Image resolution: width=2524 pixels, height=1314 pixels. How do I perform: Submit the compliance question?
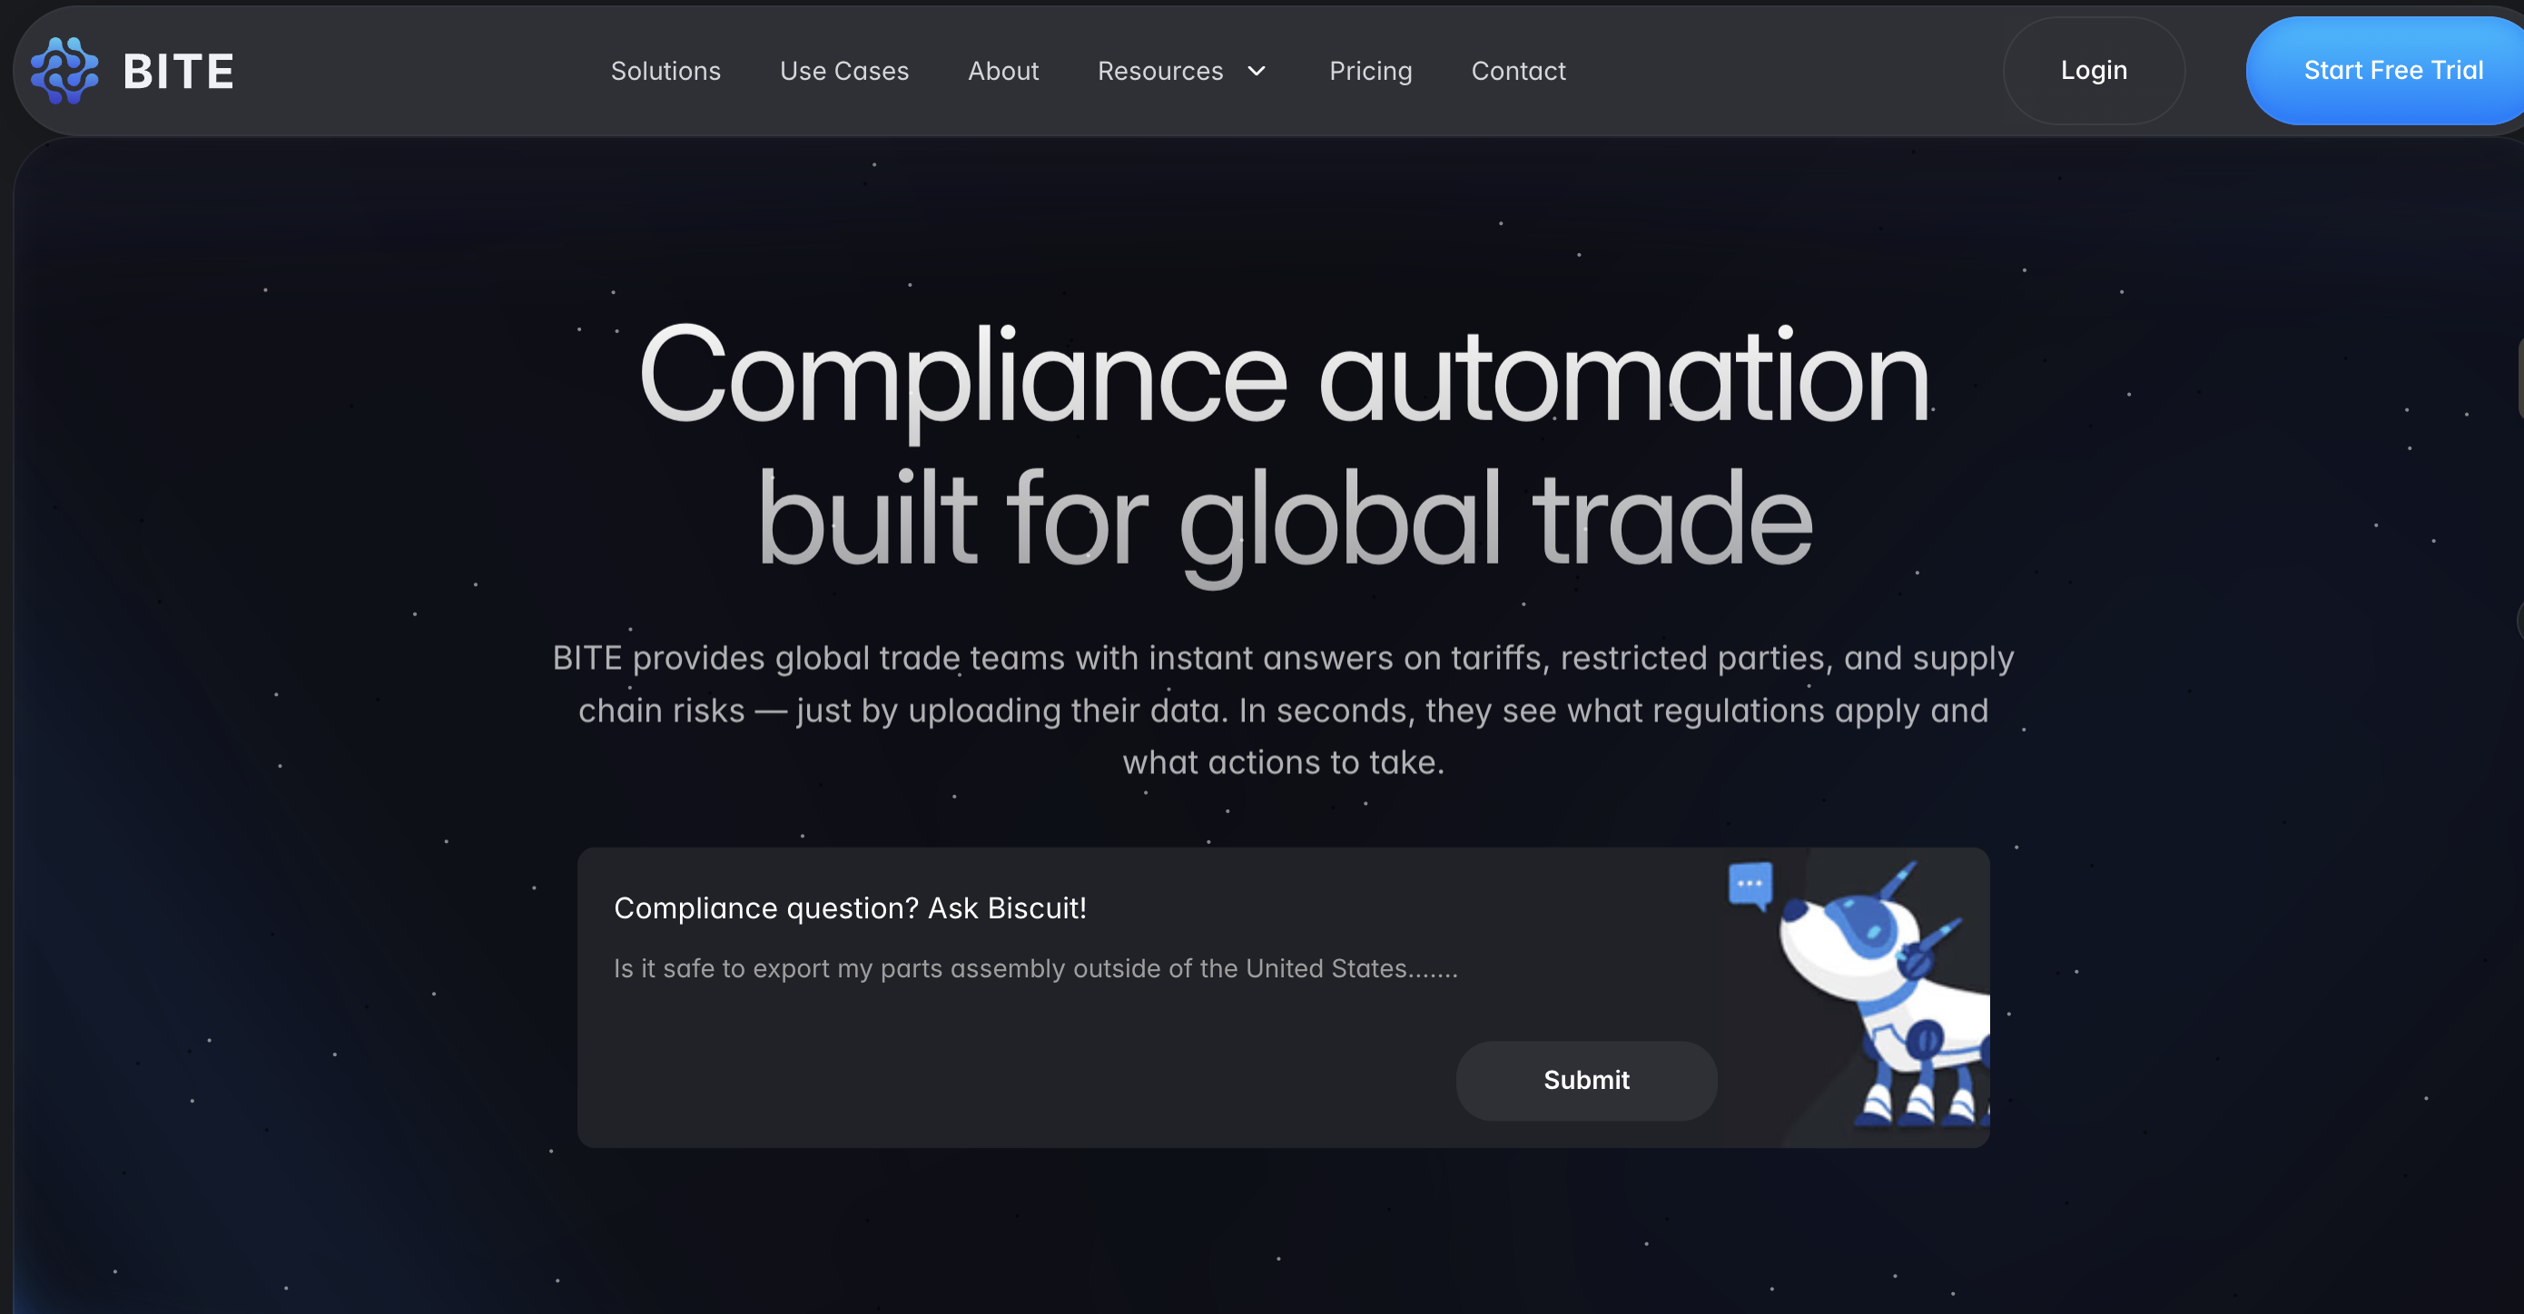1585,1080
